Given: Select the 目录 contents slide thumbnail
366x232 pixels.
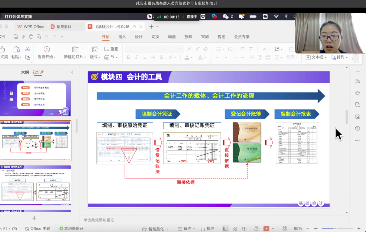Looking at the screenshot, I should click(35, 98).
